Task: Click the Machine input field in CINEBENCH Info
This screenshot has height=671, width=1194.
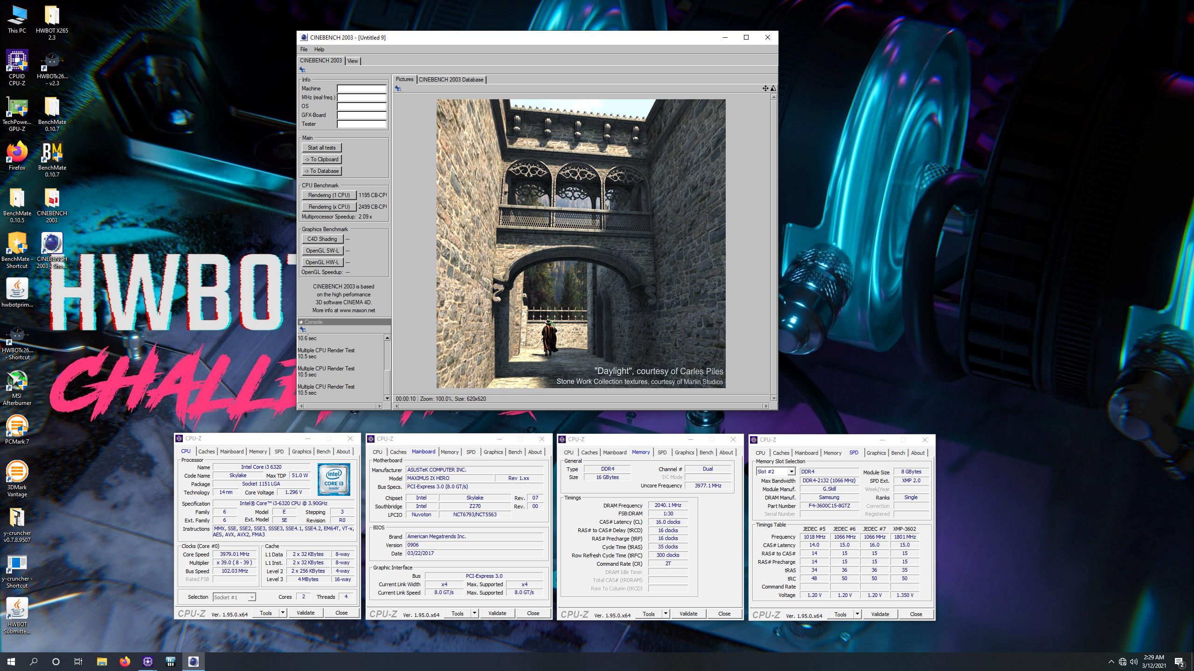Action: tap(361, 89)
